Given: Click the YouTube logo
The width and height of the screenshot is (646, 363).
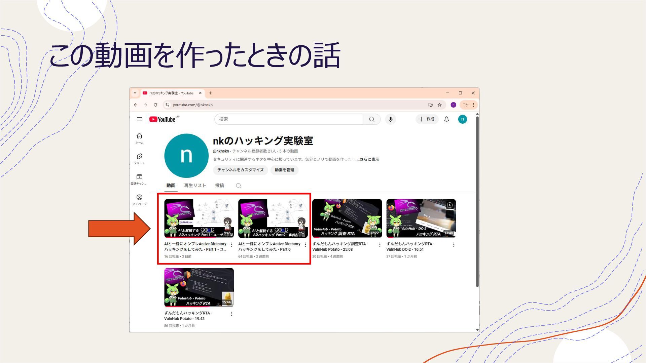Looking at the screenshot, I should 163,119.
